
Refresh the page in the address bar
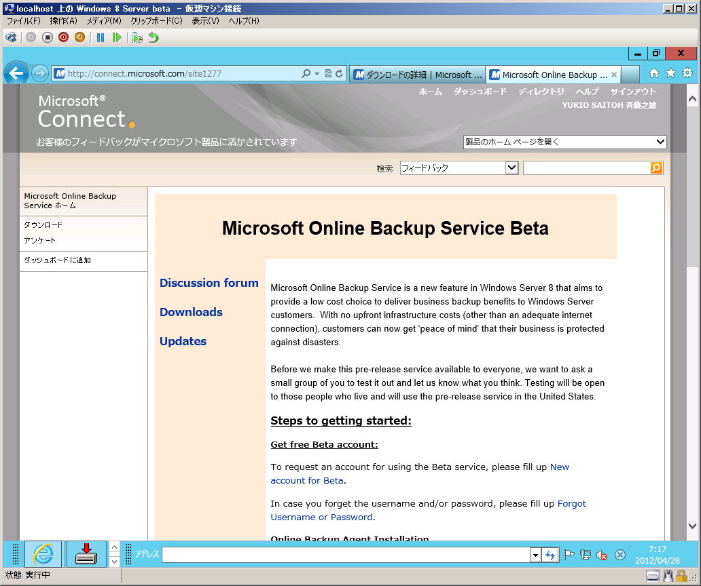339,74
